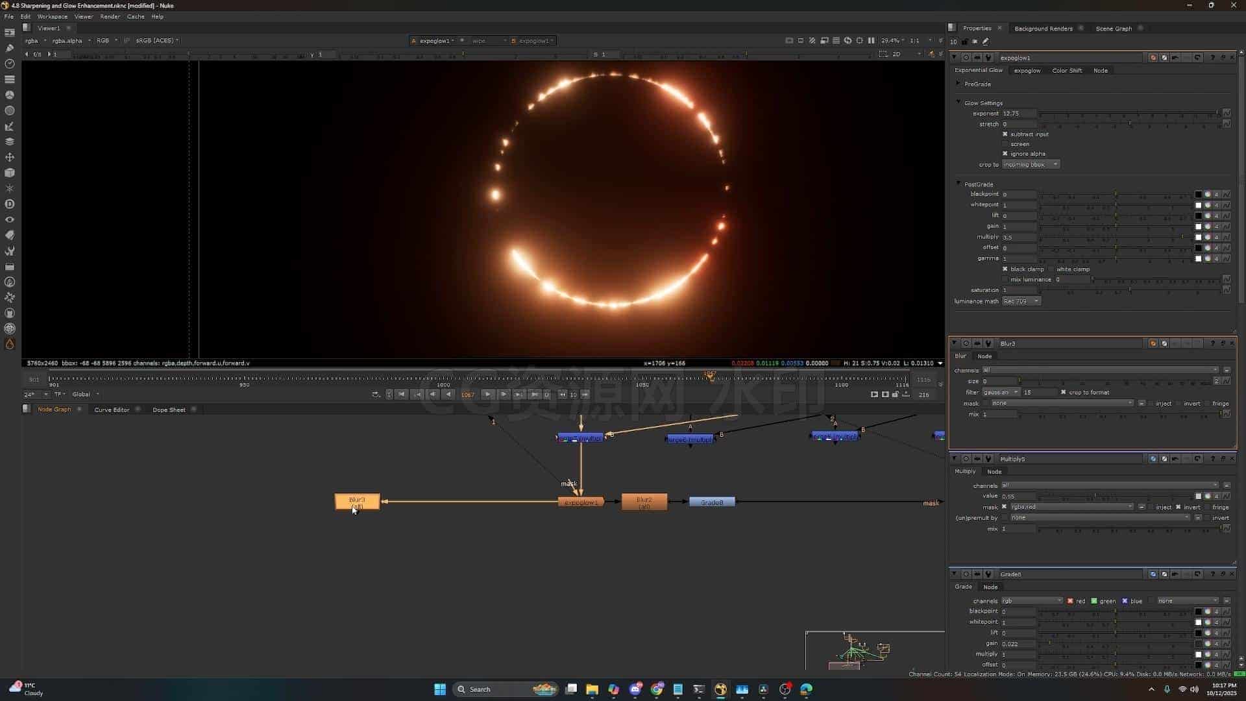This screenshot has height=701, width=1246.
Task: Open the Views nodes menu (eye icon)
Action: pyautogui.click(x=10, y=219)
